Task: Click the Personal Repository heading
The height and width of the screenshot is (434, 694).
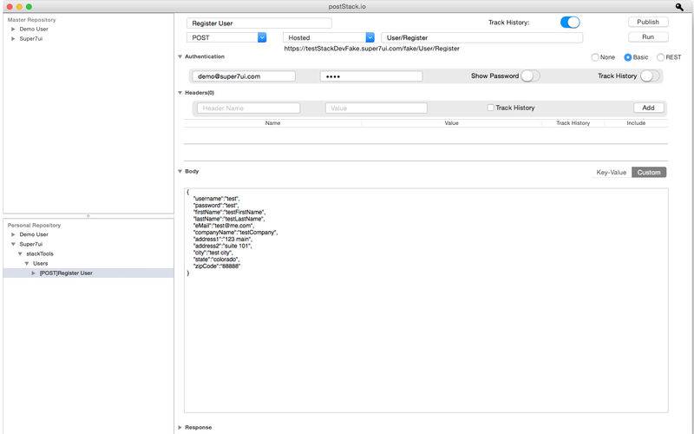Action: pos(34,226)
